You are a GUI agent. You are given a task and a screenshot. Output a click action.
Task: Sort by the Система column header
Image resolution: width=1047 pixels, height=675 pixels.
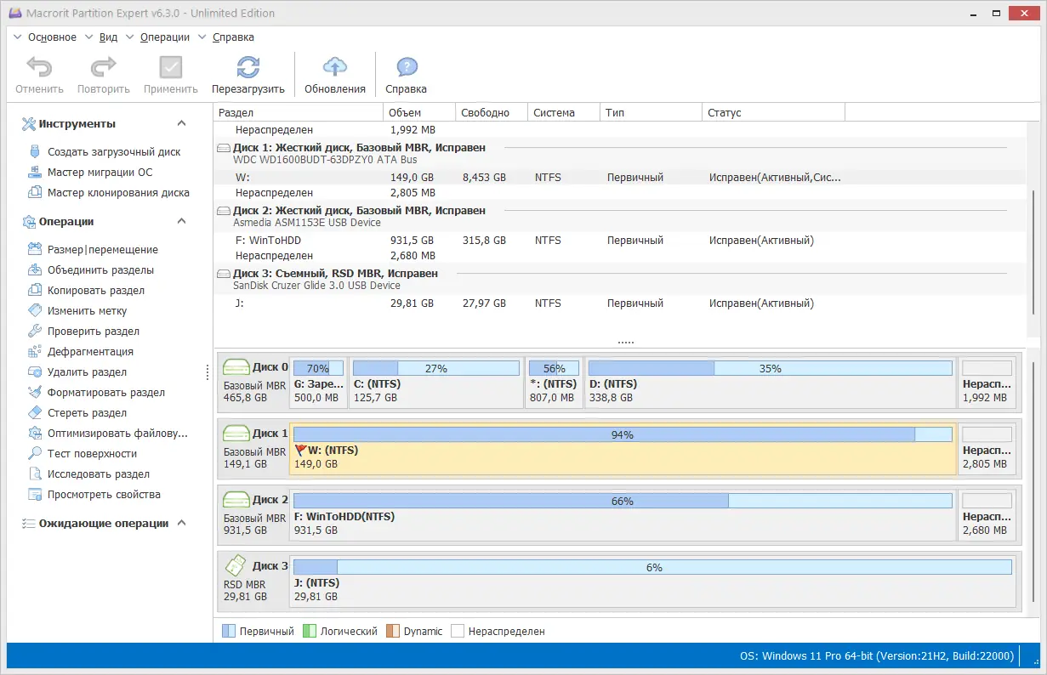tap(564, 112)
